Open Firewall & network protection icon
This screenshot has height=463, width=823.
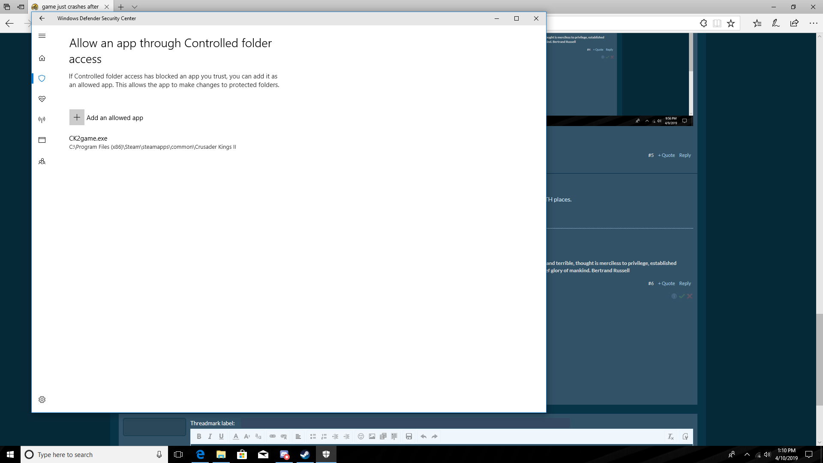coord(42,120)
